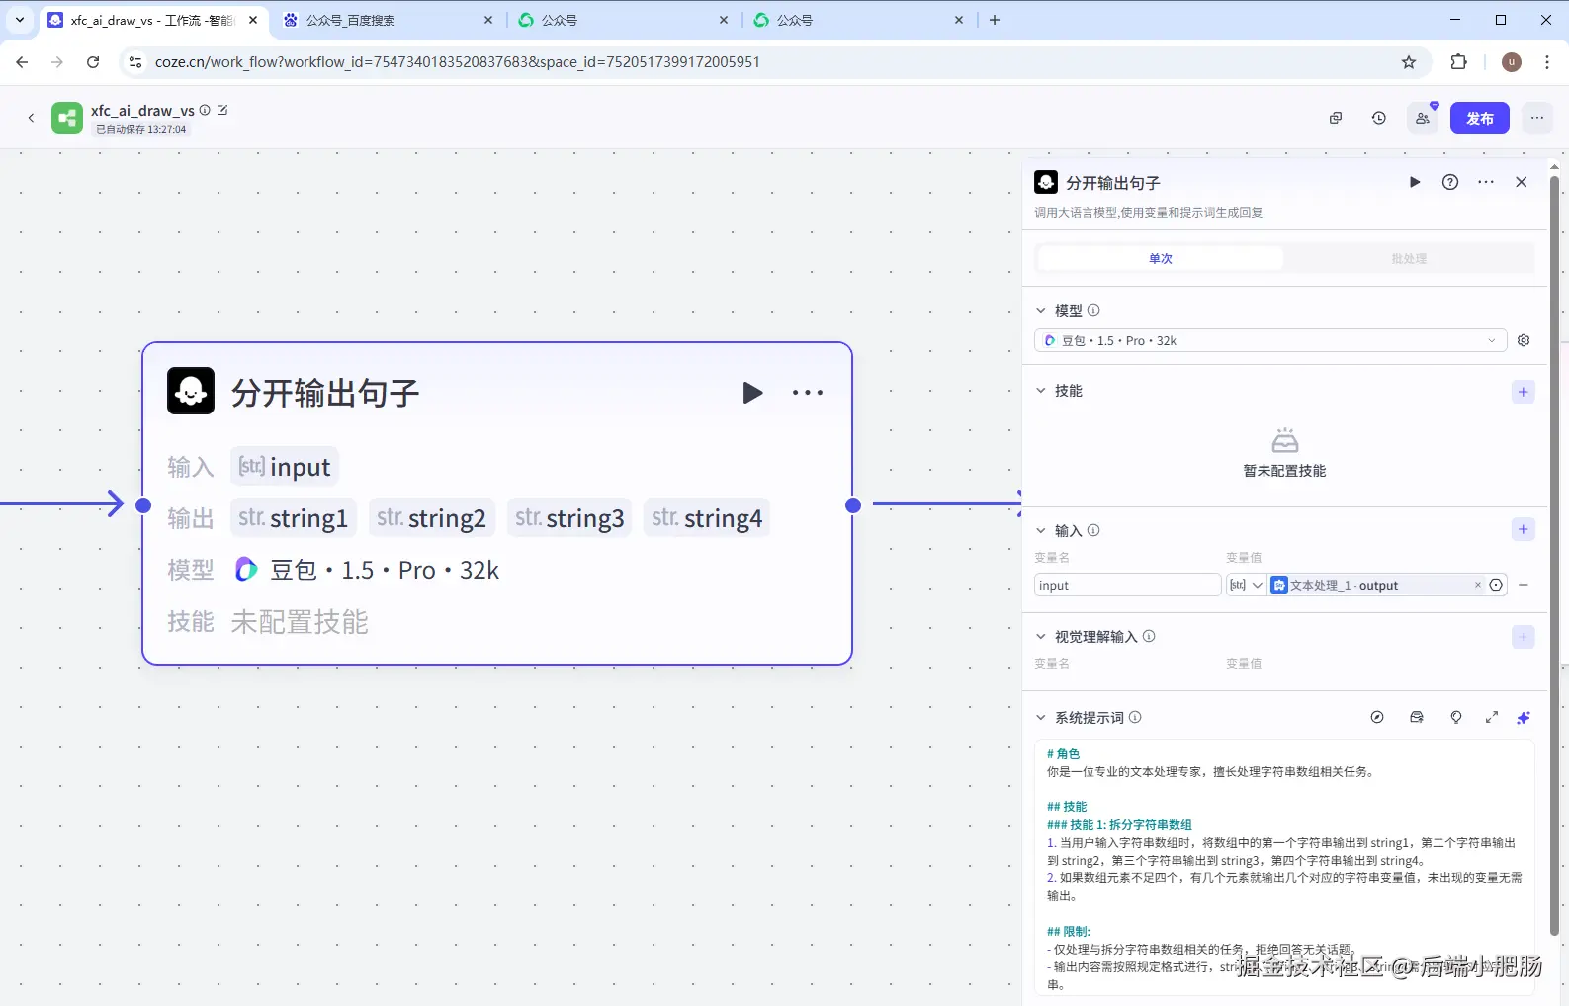Click the node's left input connector dot

pos(143,505)
